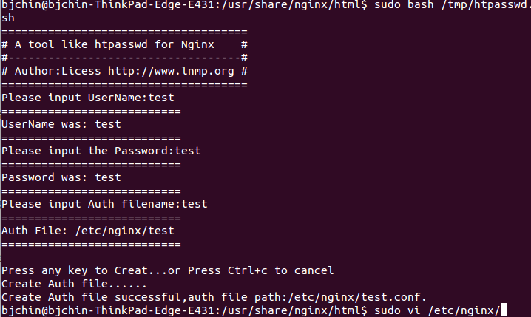This screenshot has width=531, height=317.
Task: Click 'A tool like htpasswd for Nginx' header
Action: point(115,44)
